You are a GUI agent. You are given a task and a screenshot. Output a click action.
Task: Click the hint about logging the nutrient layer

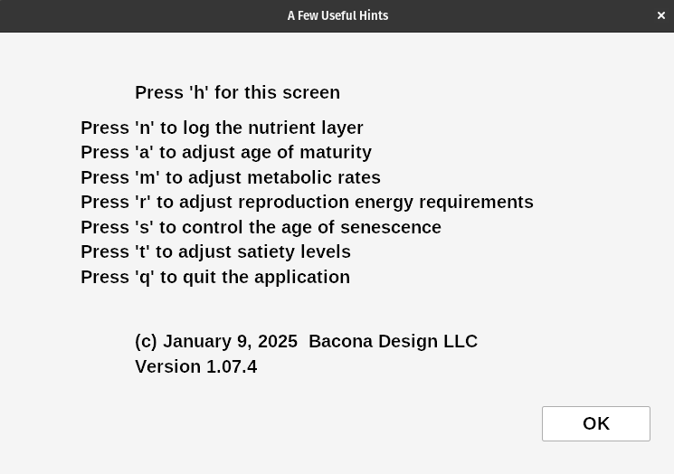pyautogui.click(x=222, y=128)
